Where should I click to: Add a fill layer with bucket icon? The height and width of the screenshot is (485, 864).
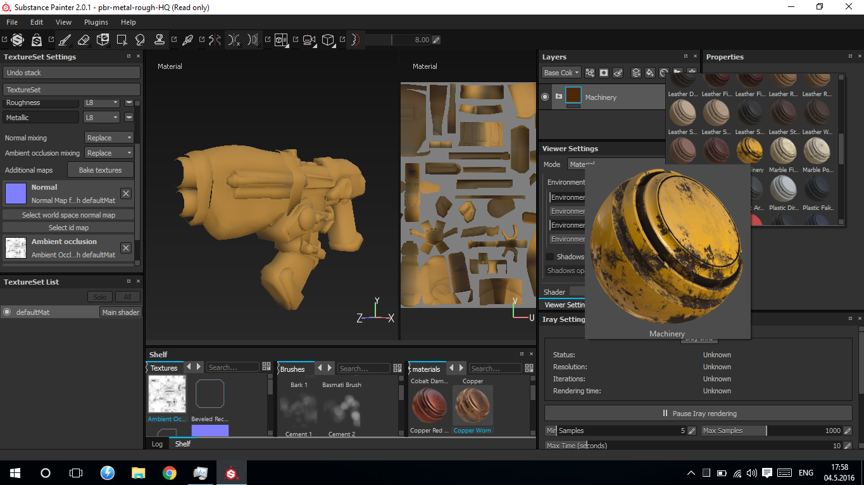(x=650, y=73)
